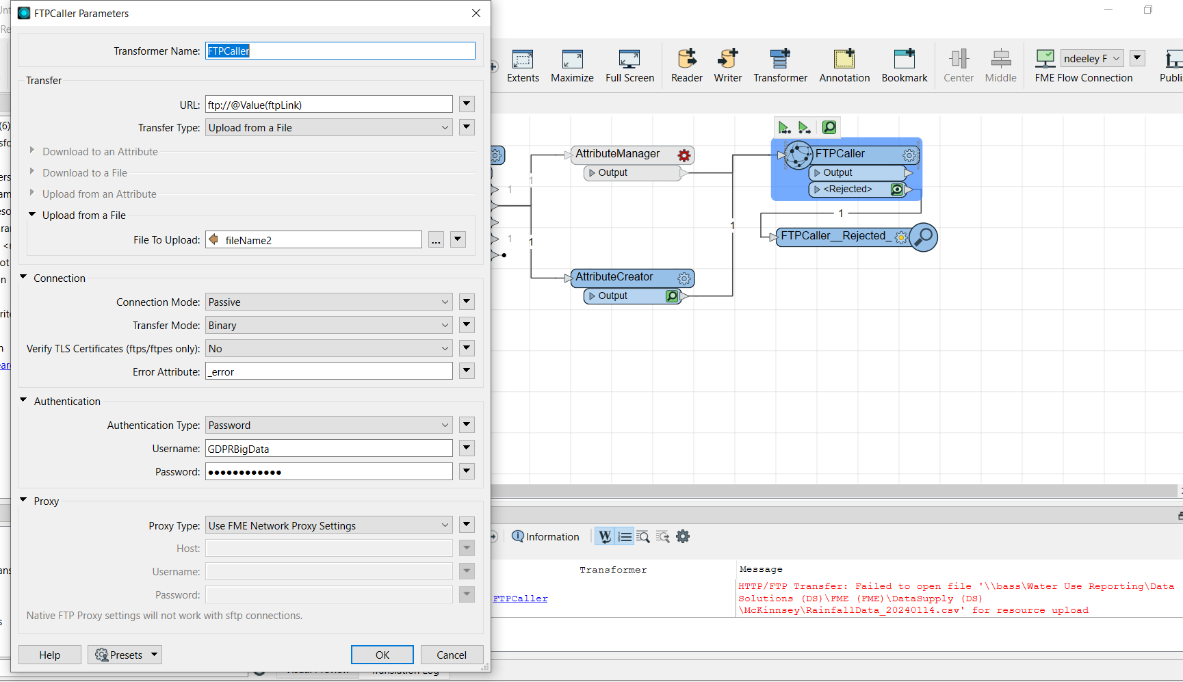Add a Bookmark from the toolbar

coord(905,66)
